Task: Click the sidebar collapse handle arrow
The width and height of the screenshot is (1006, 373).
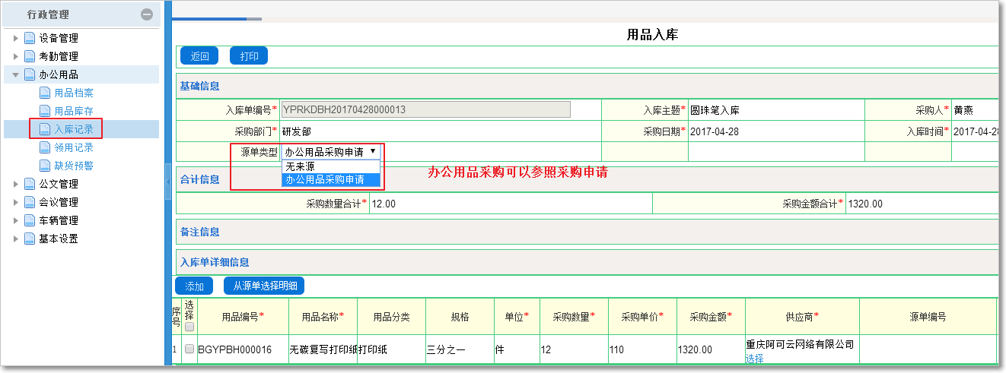Action: (x=168, y=182)
